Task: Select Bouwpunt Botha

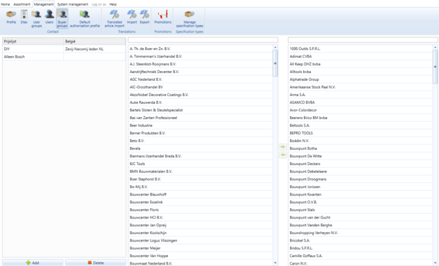Action: coord(360,148)
